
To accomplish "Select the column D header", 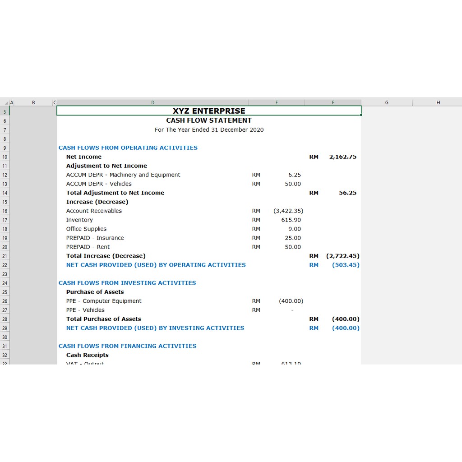I will (152, 103).
